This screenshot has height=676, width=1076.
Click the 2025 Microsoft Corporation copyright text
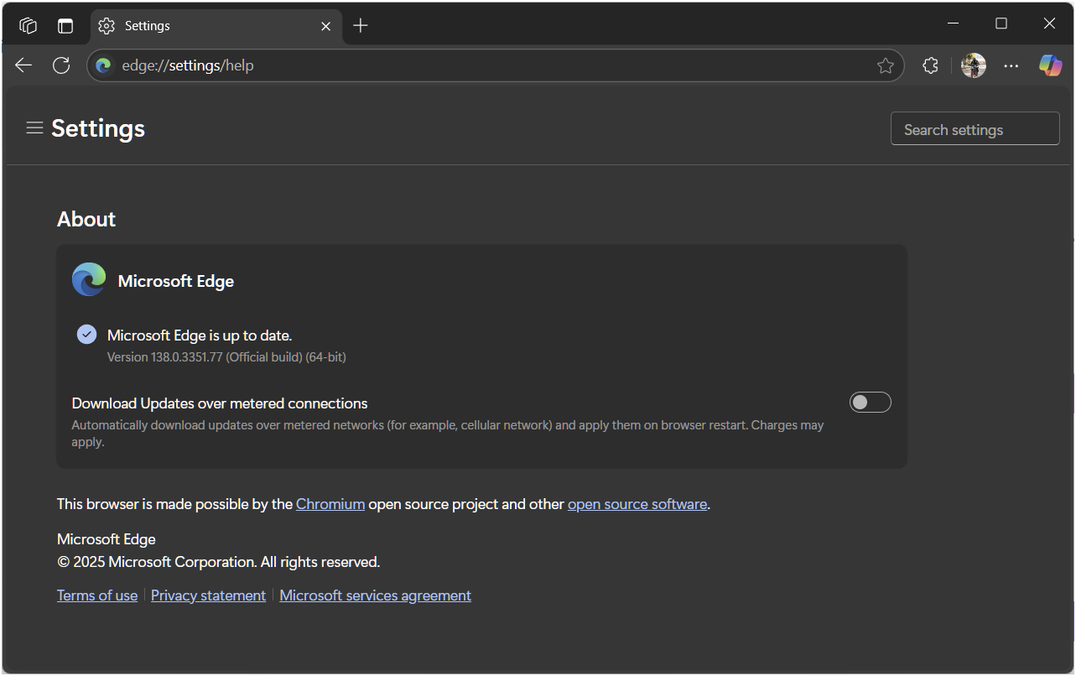pyautogui.click(x=218, y=562)
